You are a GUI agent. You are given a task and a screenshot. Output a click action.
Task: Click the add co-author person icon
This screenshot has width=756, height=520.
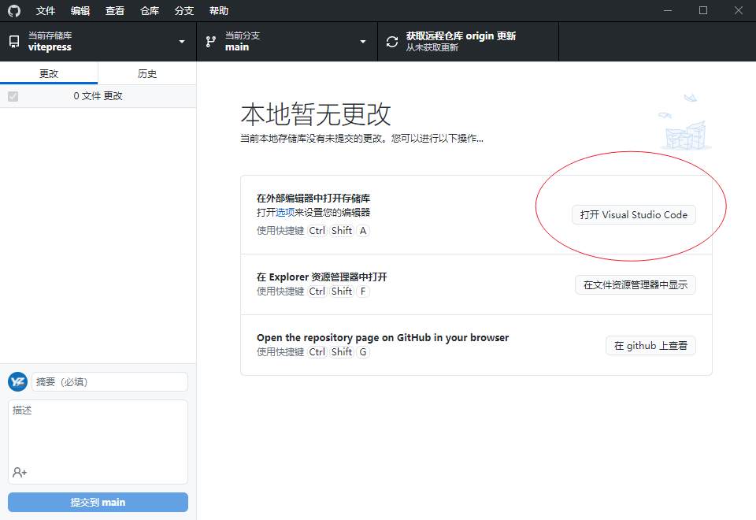pyautogui.click(x=20, y=472)
